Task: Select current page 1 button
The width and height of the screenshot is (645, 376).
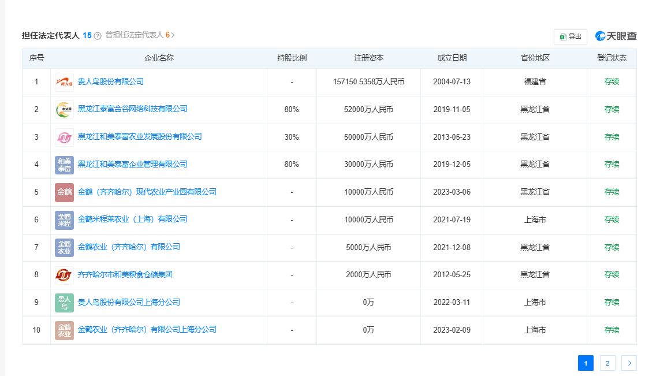Action: (x=586, y=363)
